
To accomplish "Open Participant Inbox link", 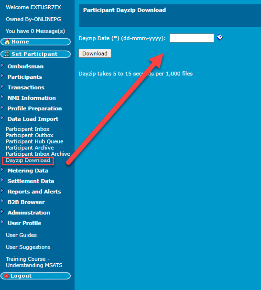I will click(x=28, y=129).
